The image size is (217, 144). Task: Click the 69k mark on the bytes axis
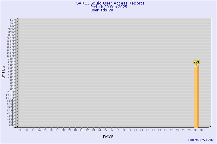11,124
